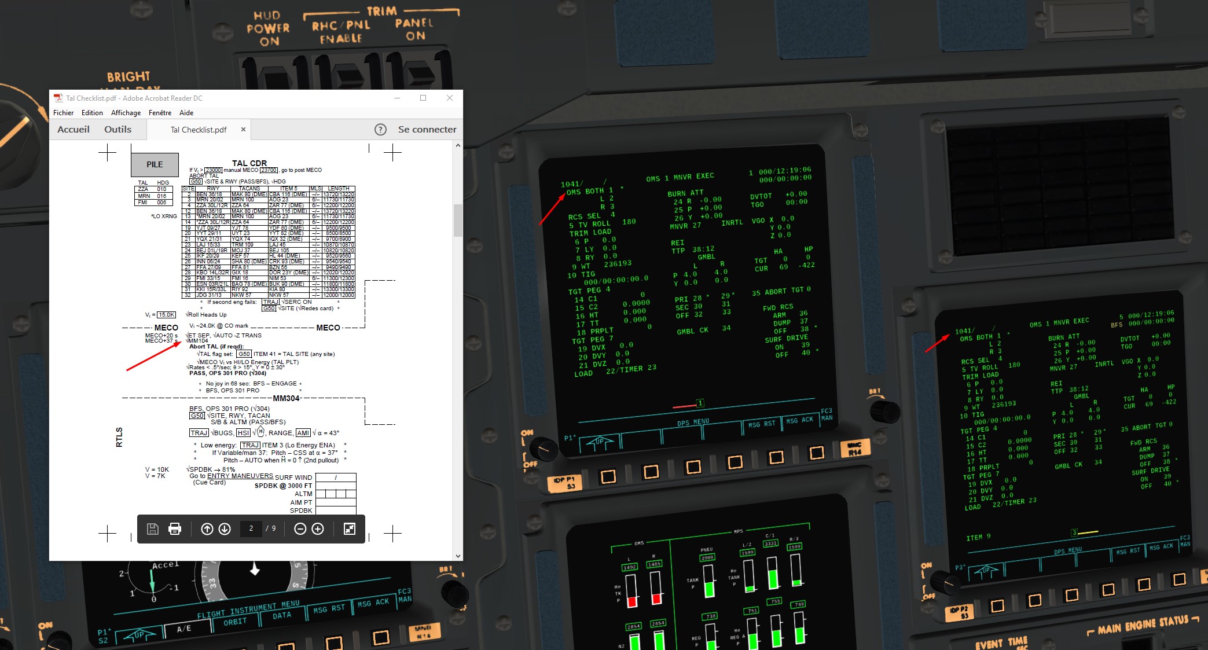Click the print icon in the PDF toolbar
1208x650 pixels.
point(175,528)
